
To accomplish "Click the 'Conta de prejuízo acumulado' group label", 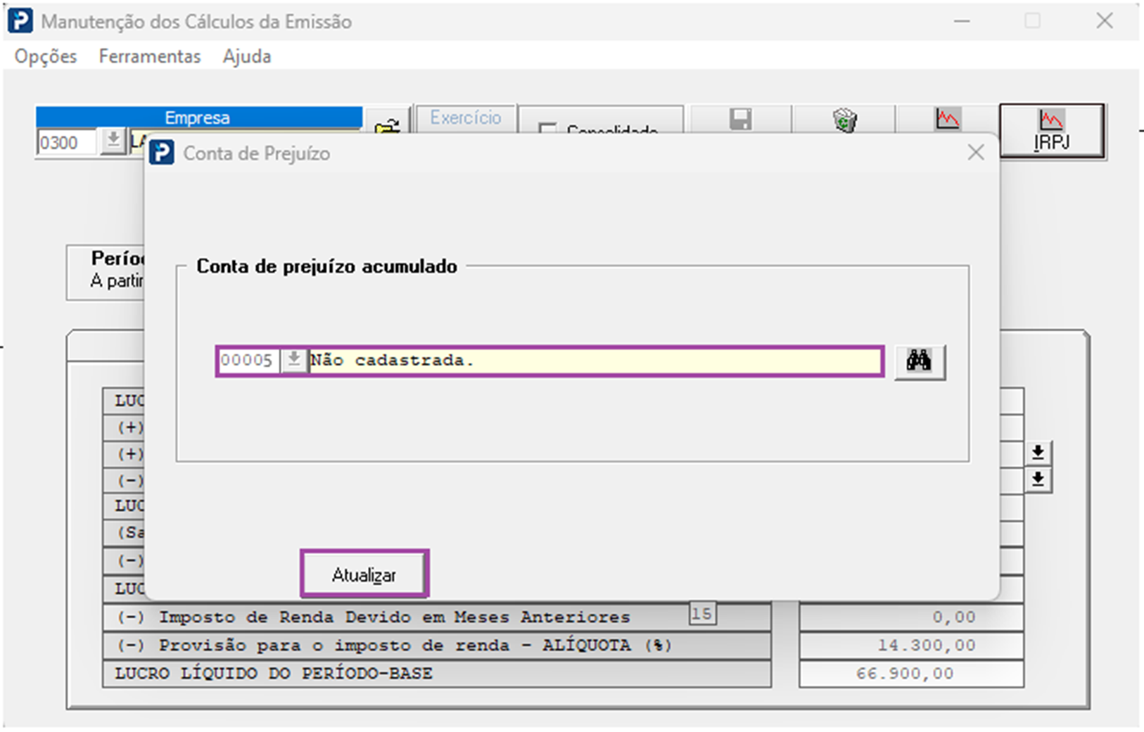I will coord(326,267).
